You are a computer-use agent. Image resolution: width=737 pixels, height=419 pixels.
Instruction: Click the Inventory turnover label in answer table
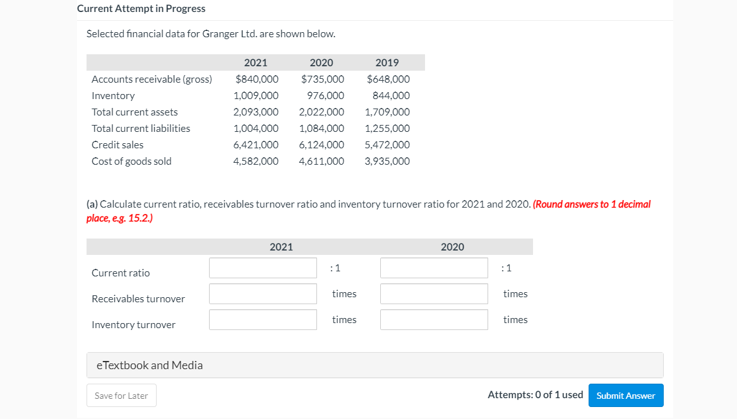click(x=133, y=324)
